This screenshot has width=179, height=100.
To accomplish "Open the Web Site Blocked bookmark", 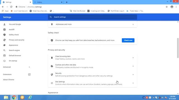I will click(77, 11).
